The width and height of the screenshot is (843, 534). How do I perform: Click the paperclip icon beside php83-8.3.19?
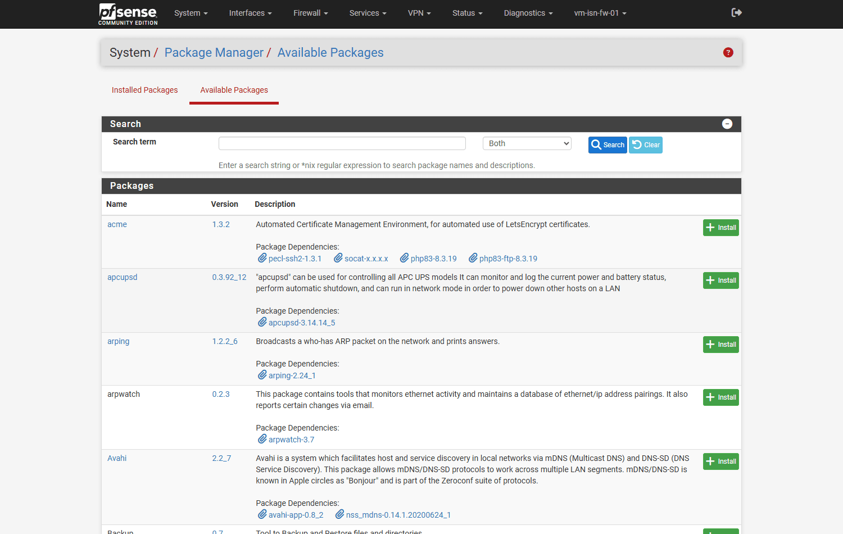[x=404, y=258]
